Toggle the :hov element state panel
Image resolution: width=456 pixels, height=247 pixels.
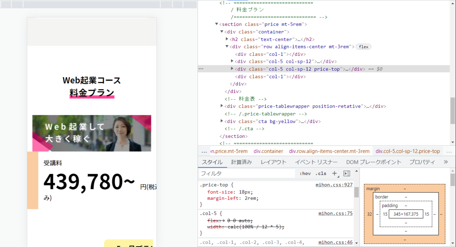(305, 174)
